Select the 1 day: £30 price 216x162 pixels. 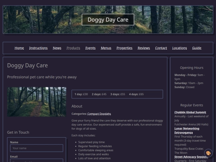pyautogui.click(x=81, y=94)
